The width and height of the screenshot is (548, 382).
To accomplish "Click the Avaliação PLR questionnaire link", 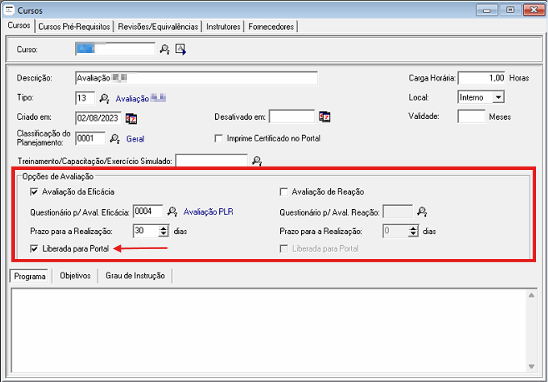I will coord(208,212).
